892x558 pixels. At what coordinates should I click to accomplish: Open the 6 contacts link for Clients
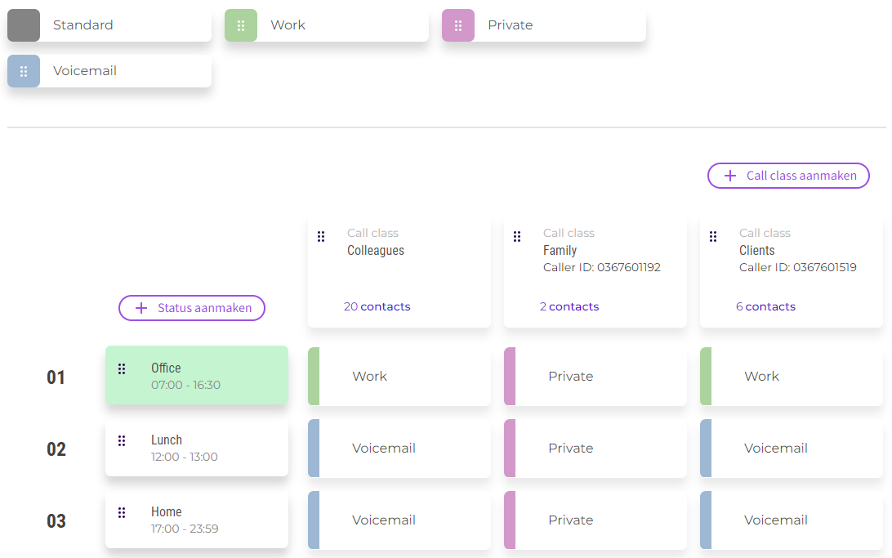(x=765, y=307)
